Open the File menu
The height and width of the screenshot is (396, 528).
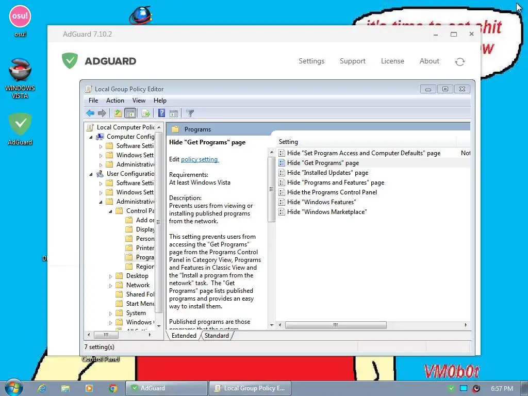tap(93, 101)
